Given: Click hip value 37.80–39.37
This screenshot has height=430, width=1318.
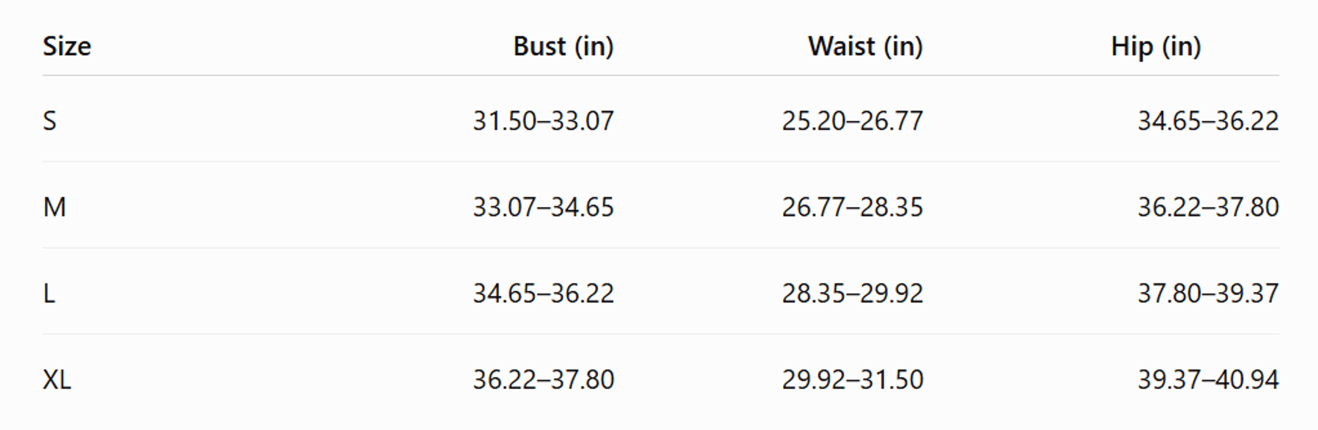Looking at the screenshot, I should click(1209, 293).
